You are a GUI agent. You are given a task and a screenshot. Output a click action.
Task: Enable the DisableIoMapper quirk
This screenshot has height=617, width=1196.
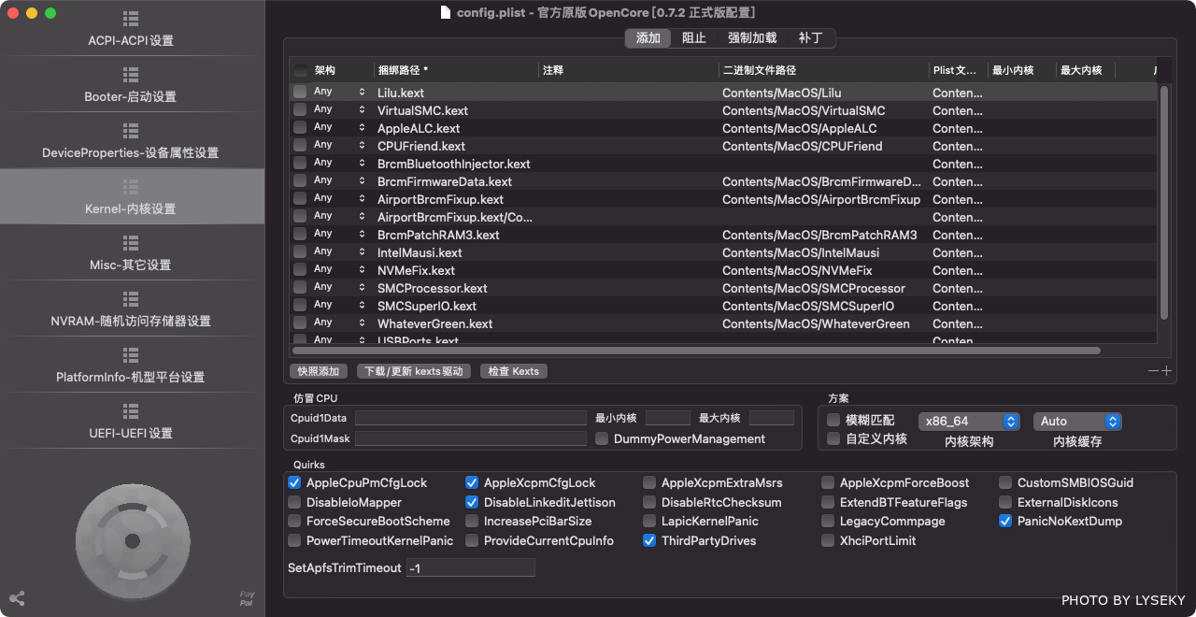pos(294,502)
